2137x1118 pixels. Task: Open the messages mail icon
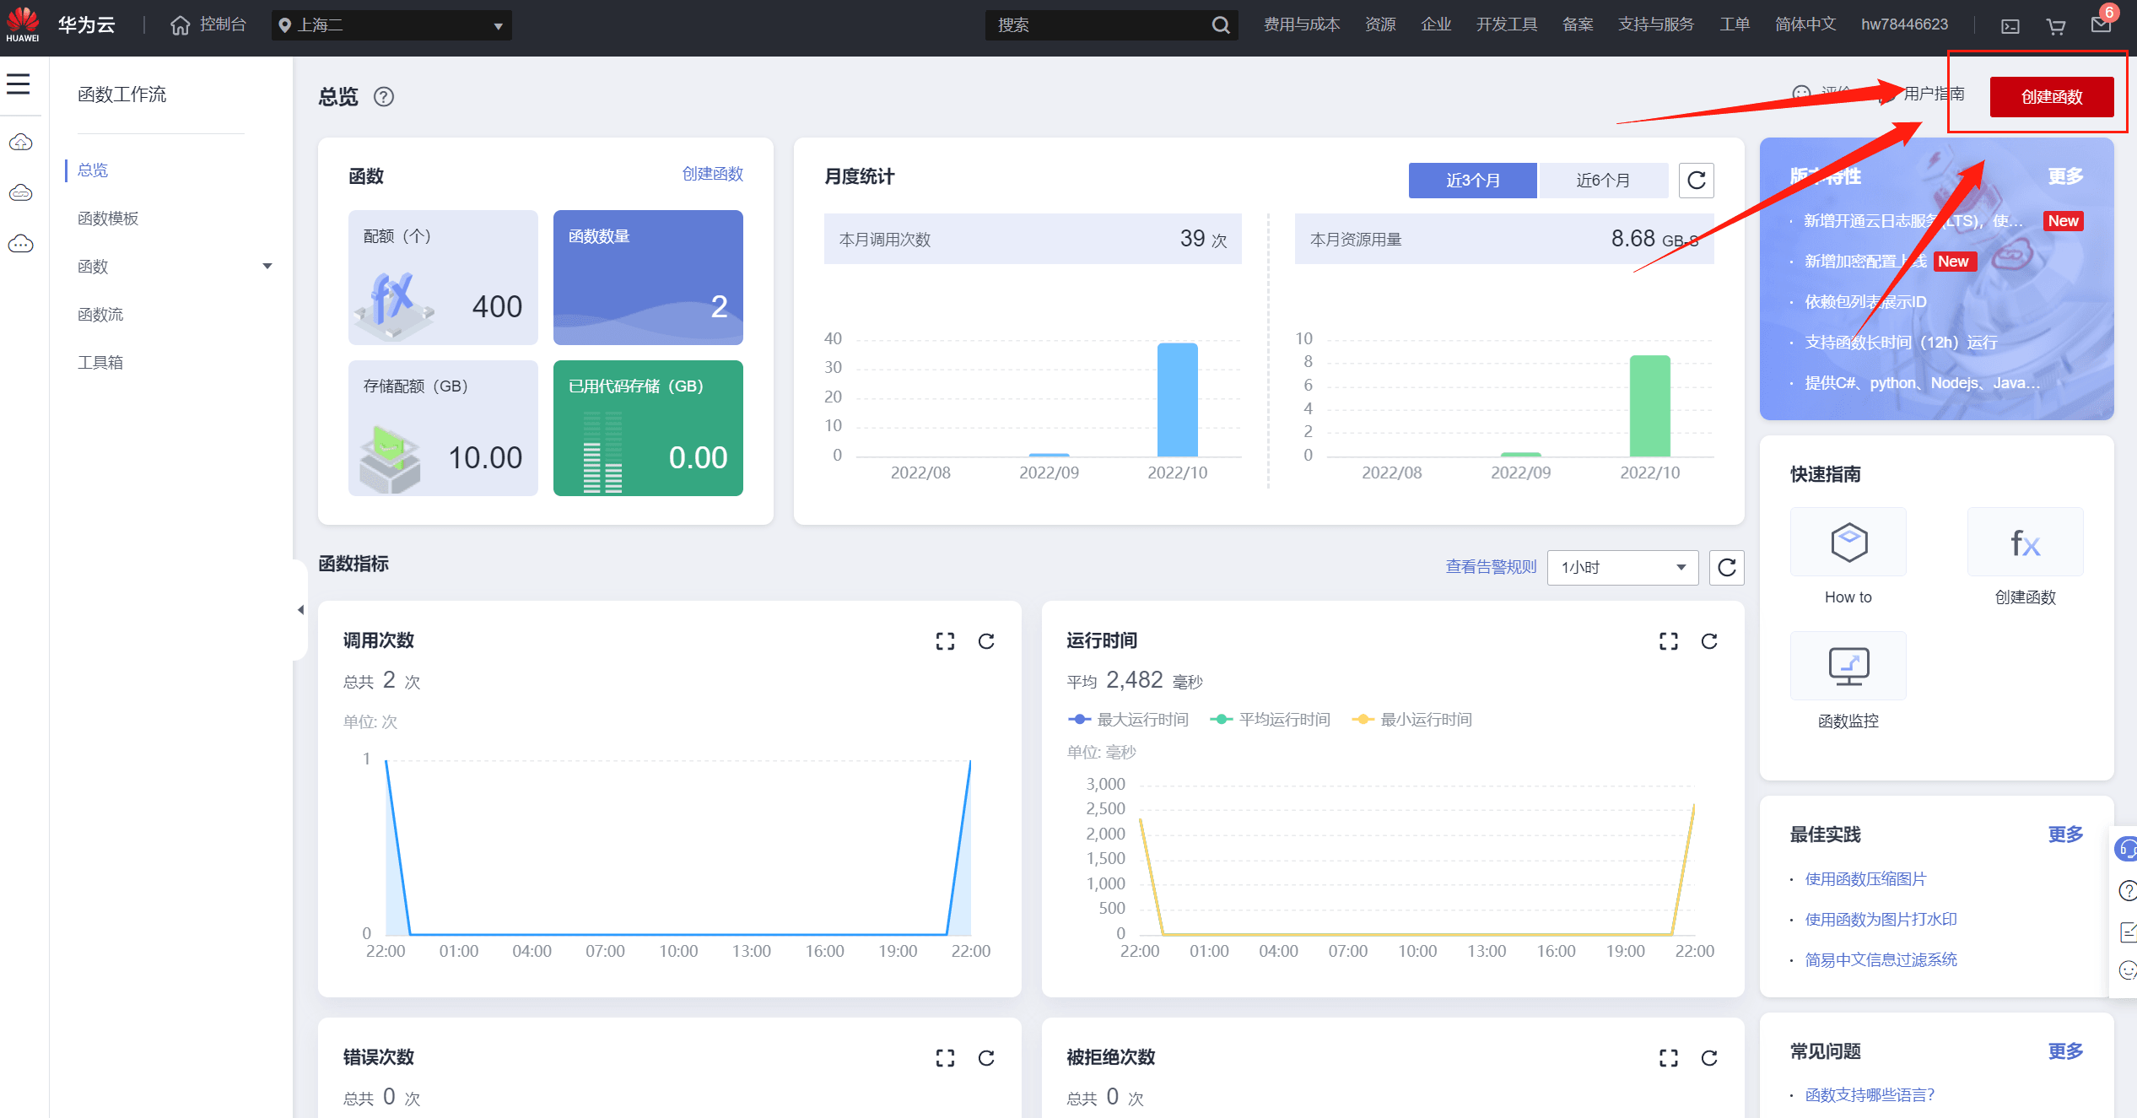[2101, 24]
